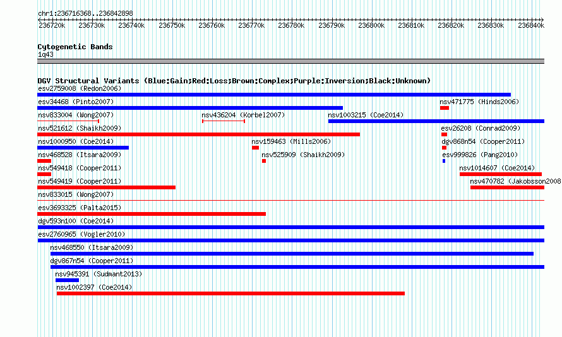Open the nsv1002397 (Coe2014) label

click(x=94, y=287)
